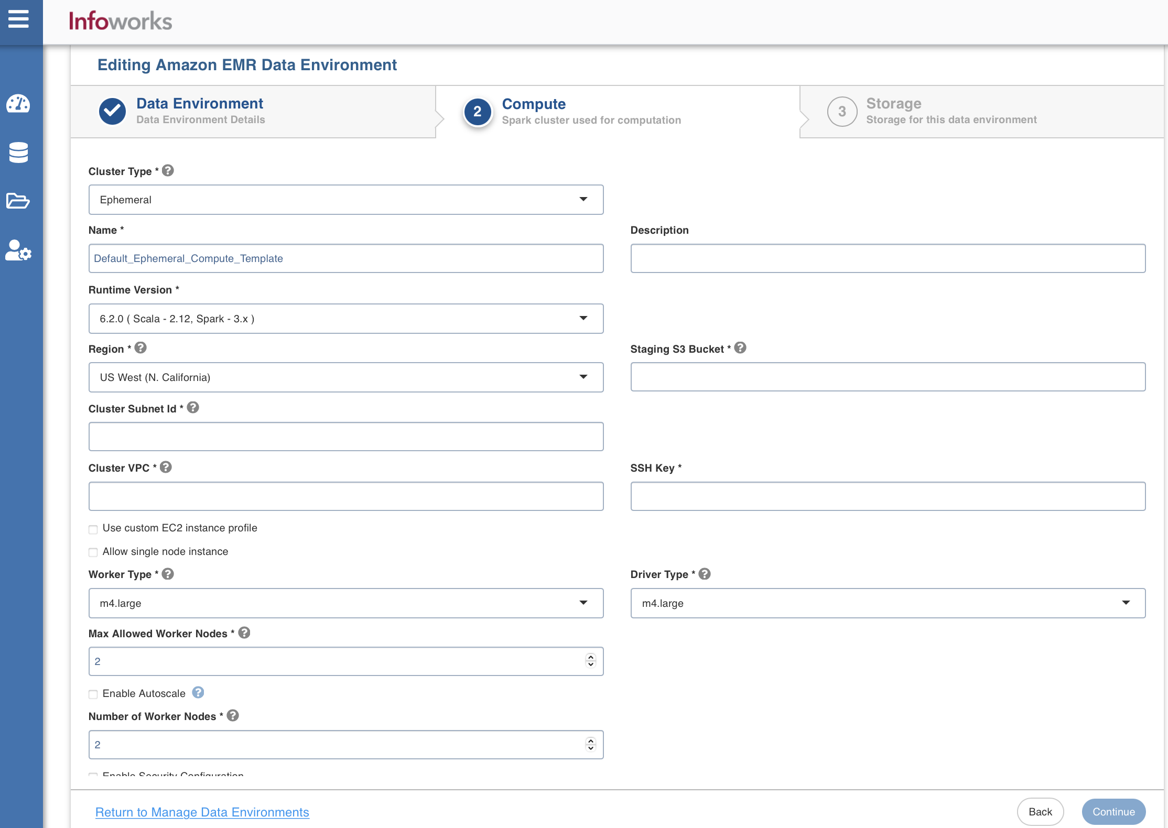Toggle the Enable Autoscale checkbox
Image resolution: width=1168 pixels, height=828 pixels.
93,694
